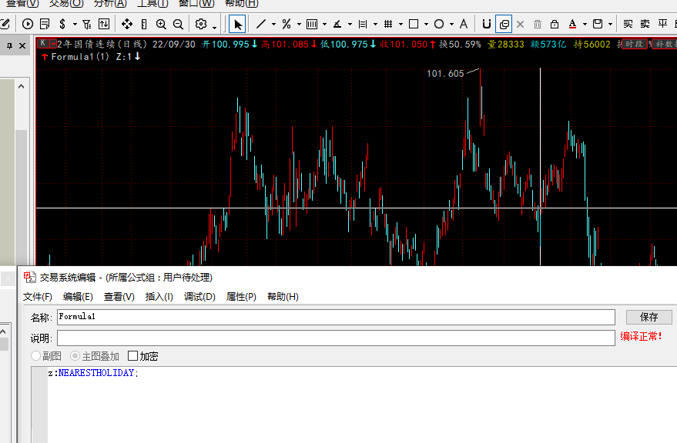The height and width of the screenshot is (443, 677).
Task: Select the horizontal level lines tool
Action: [x=363, y=24]
